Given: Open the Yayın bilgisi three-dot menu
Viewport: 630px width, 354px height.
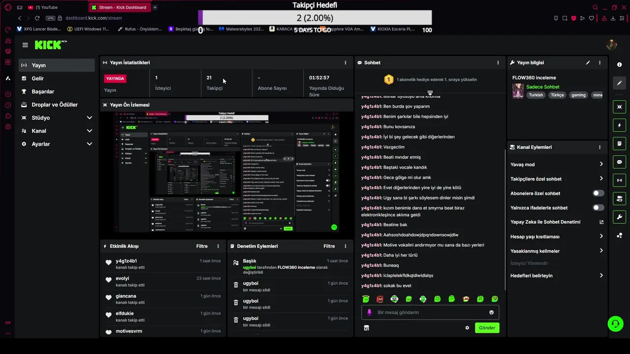Looking at the screenshot, I should pos(599,63).
